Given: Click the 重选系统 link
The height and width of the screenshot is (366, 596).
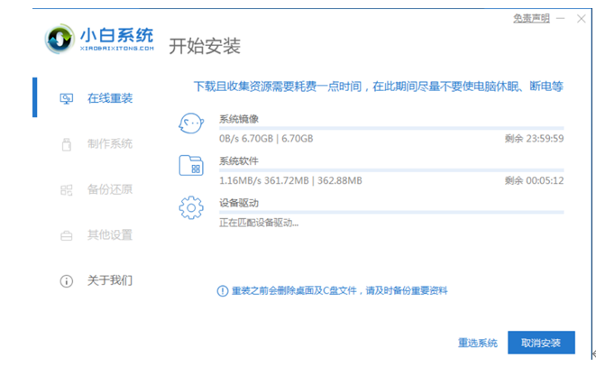Looking at the screenshot, I should pyautogui.click(x=477, y=343).
